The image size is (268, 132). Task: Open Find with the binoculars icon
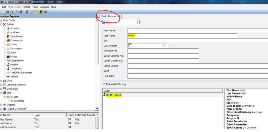pyautogui.click(x=7, y=12)
